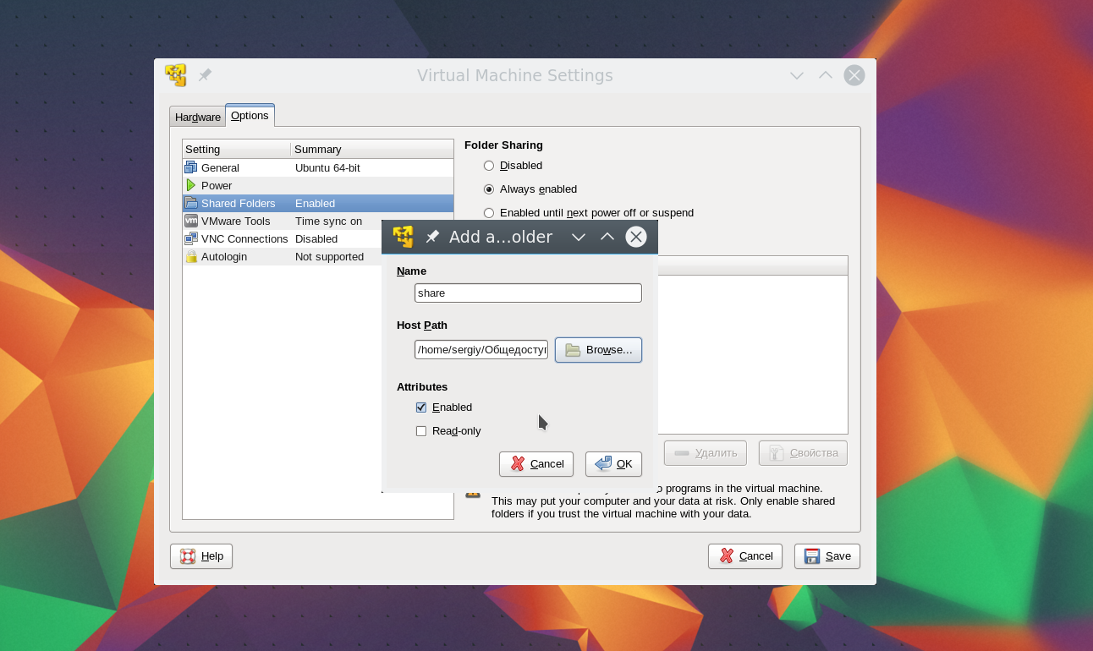Enable the Read-only attribute checkbox
The height and width of the screenshot is (651, 1093).
pos(421,431)
